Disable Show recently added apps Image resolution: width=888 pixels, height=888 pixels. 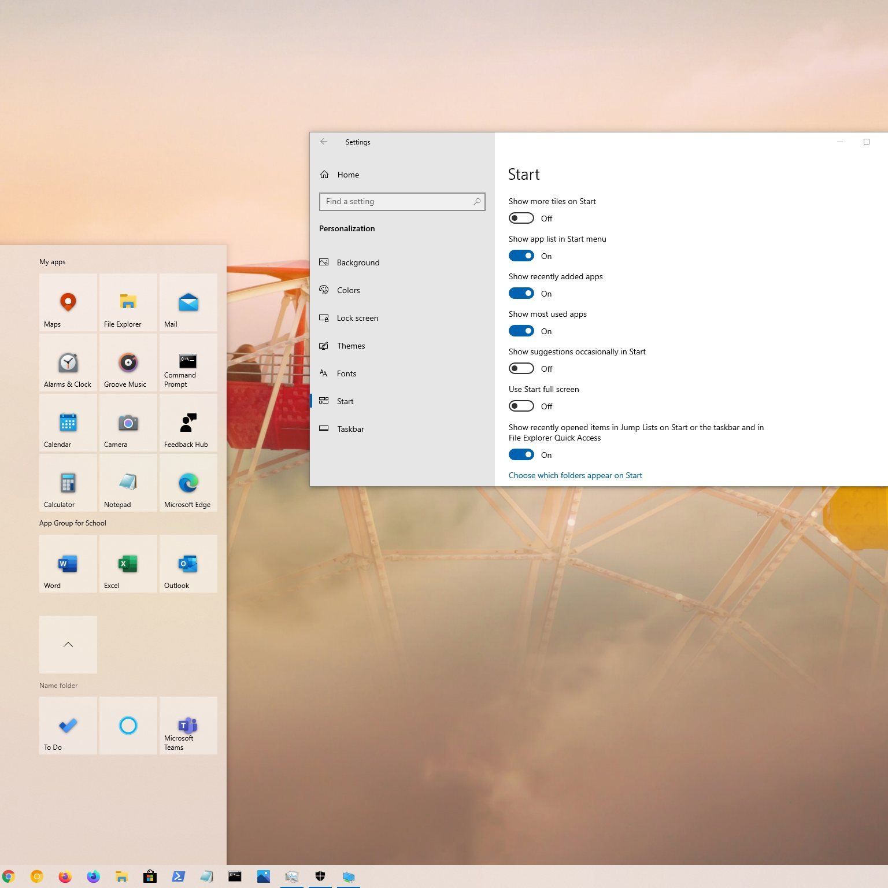point(521,293)
